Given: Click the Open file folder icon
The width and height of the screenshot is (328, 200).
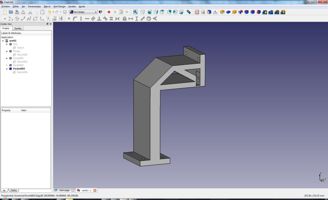Looking at the screenshot, I should pyautogui.click(x=11, y=12).
